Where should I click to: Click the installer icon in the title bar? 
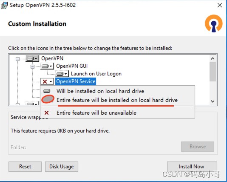(4, 5)
